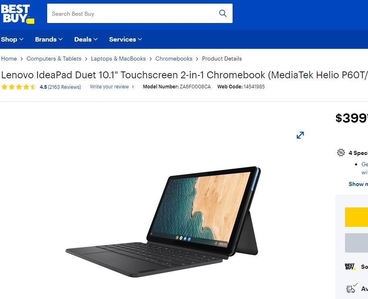Open the 2163 Reviews link
Screen dimensions: 368x299
click(64, 87)
